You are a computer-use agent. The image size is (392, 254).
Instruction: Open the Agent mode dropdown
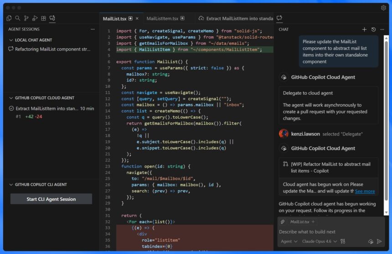pos(289,241)
